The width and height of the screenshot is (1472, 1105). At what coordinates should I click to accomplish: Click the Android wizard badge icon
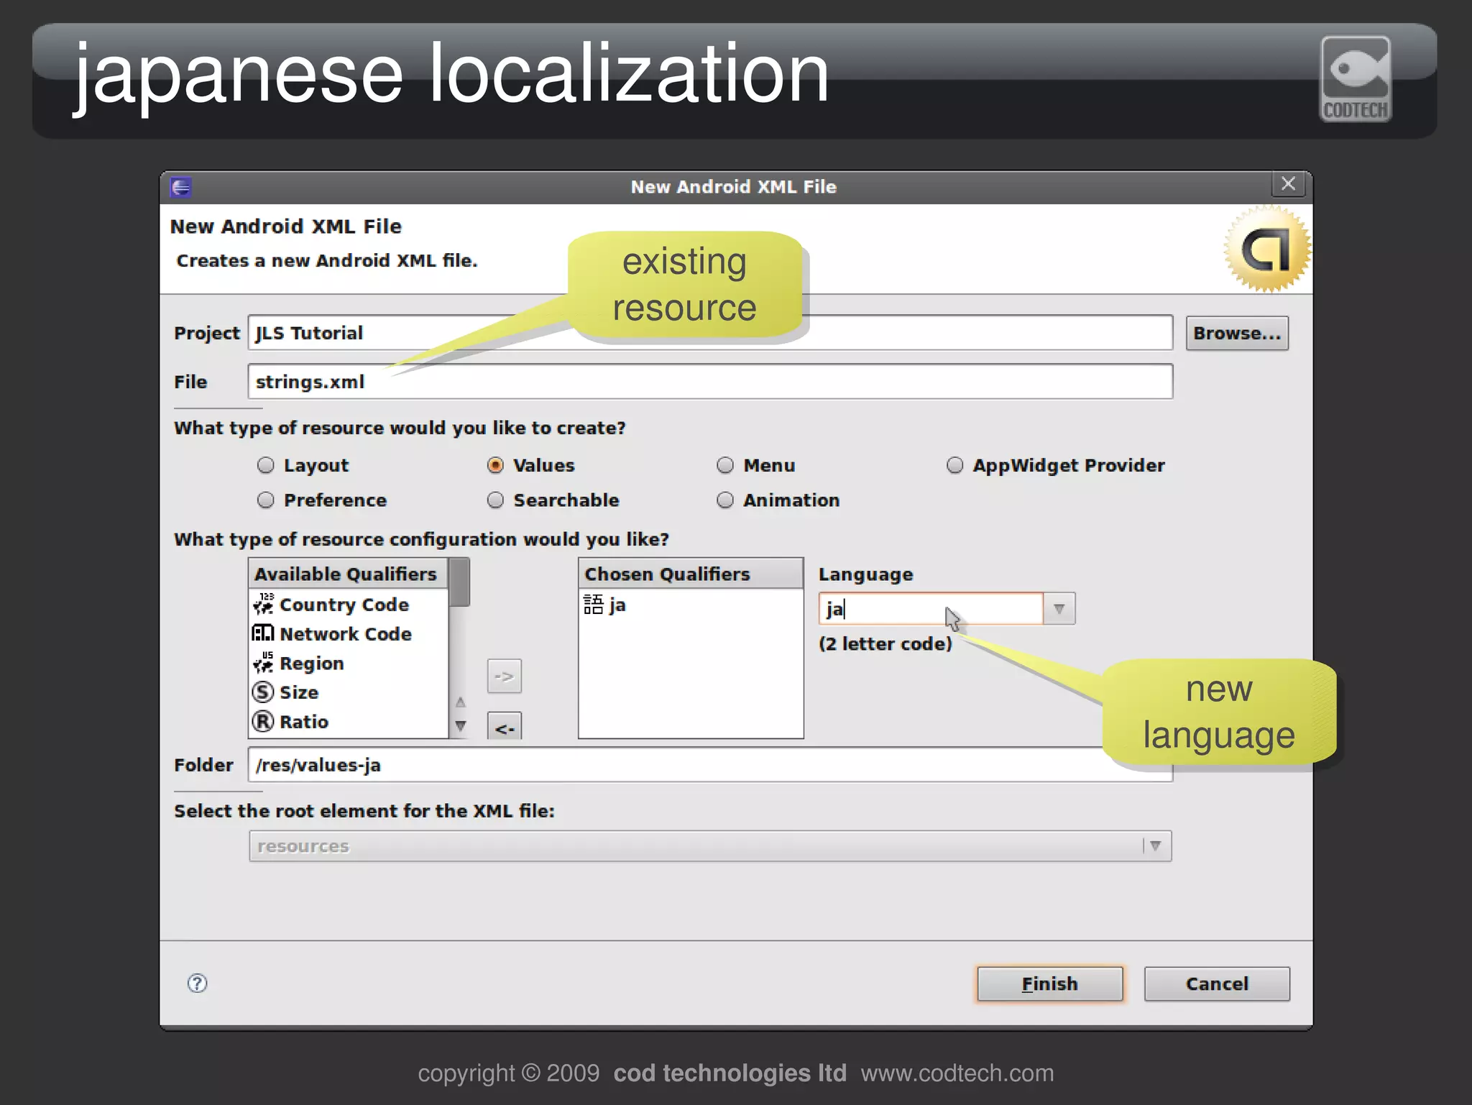click(1266, 249)
